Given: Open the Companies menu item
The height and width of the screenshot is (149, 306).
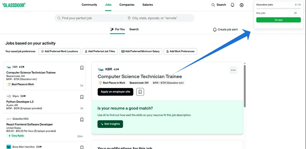Looking at the screenshot, I should (127, 5).
